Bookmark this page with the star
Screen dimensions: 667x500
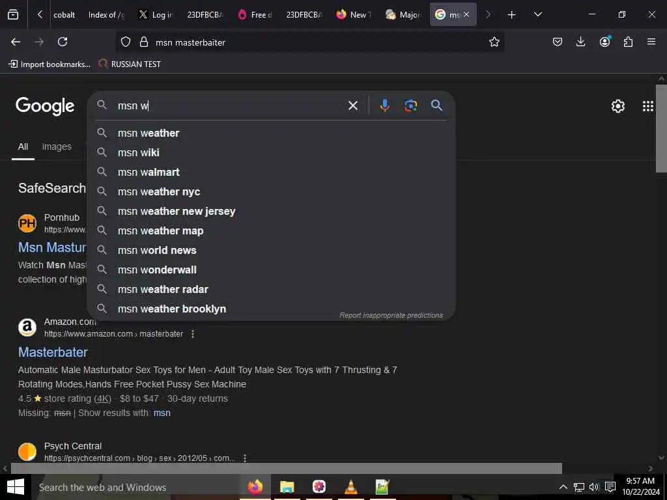[494, 42]
